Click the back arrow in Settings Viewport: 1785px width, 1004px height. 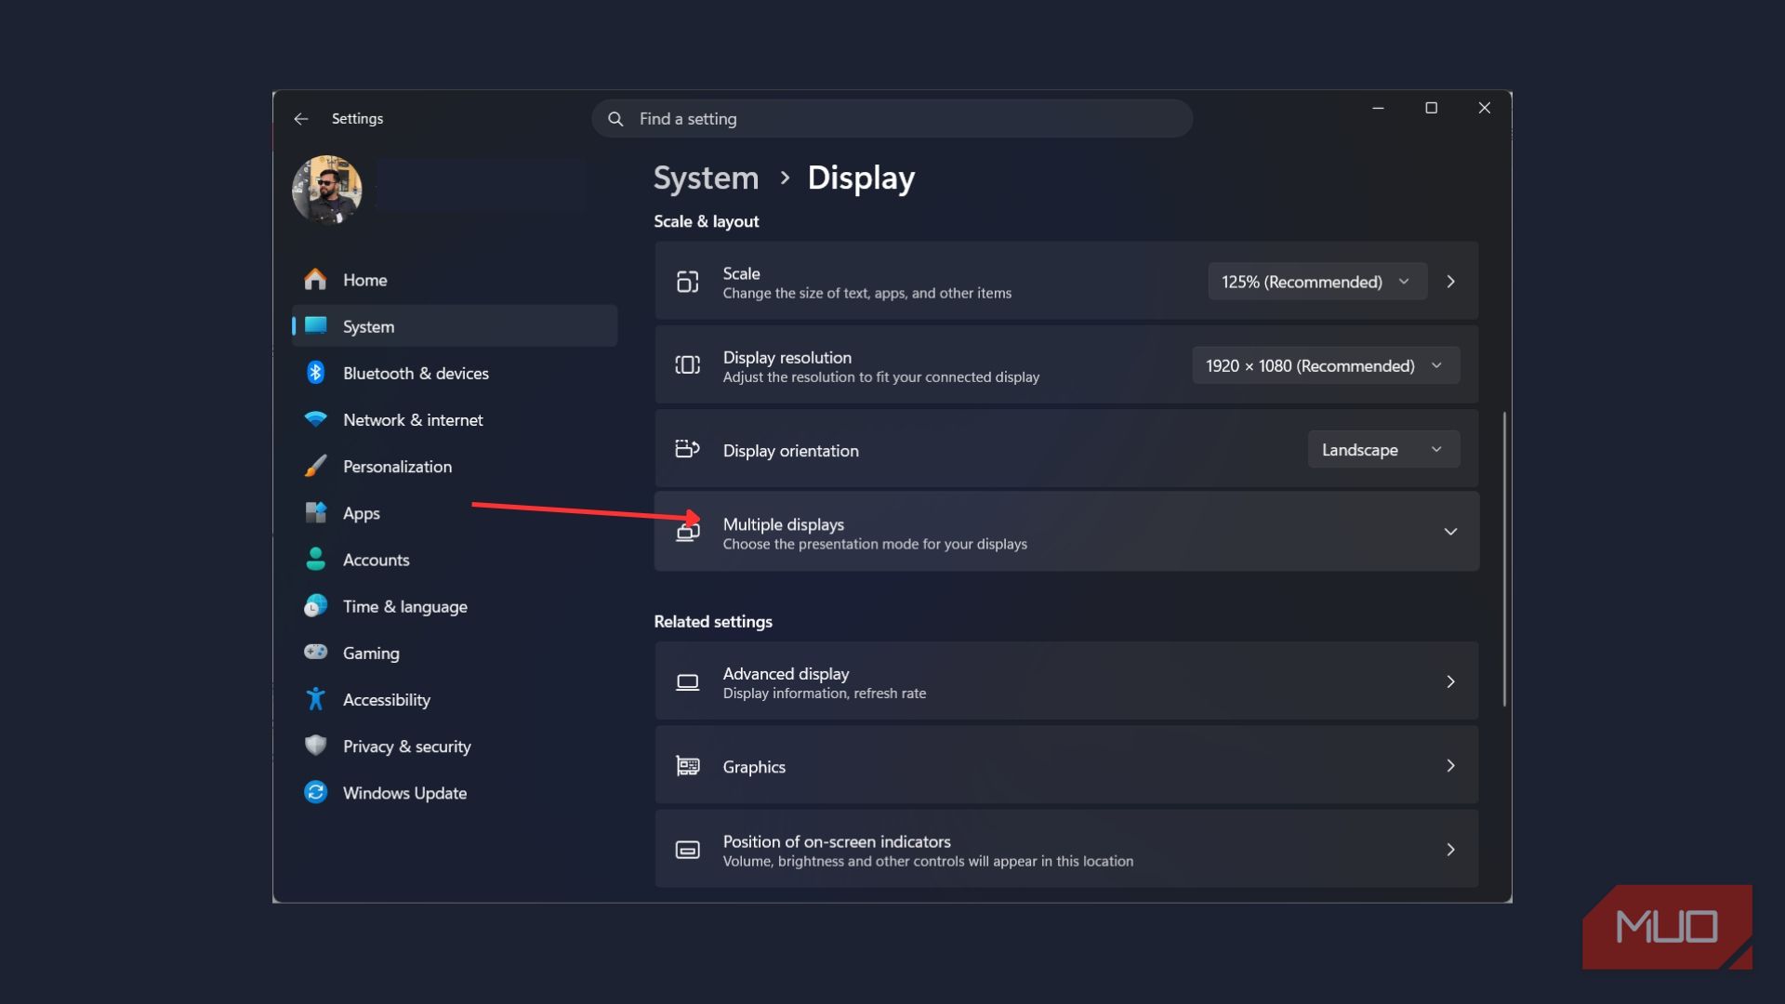pos(300,119)
